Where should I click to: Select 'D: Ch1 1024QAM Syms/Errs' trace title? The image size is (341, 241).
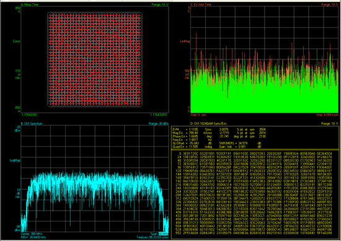coord(208,123)
